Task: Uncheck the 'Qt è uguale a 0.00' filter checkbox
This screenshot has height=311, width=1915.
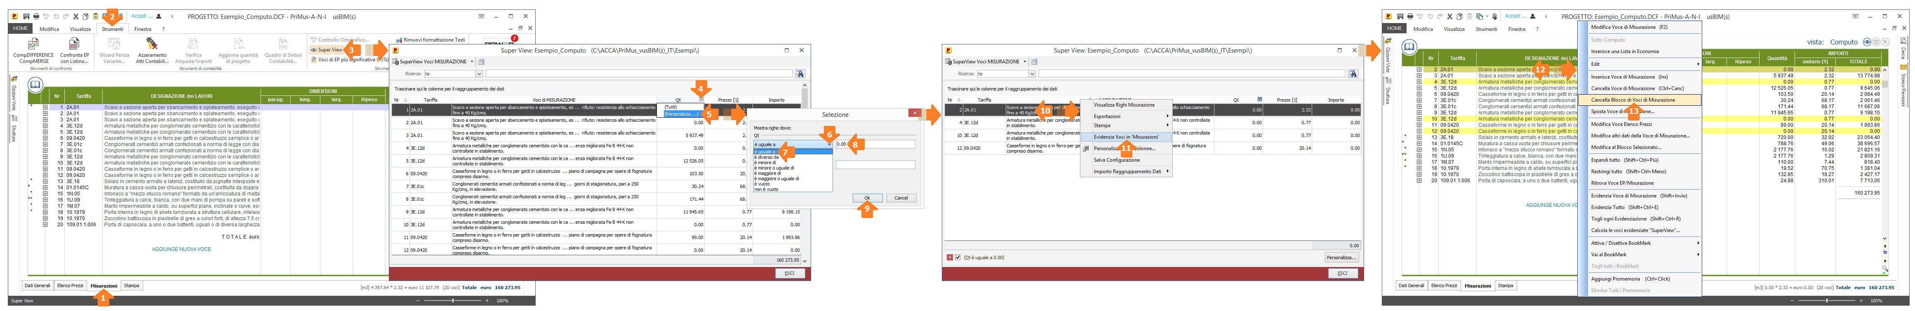Action: (x=957, y=258)
